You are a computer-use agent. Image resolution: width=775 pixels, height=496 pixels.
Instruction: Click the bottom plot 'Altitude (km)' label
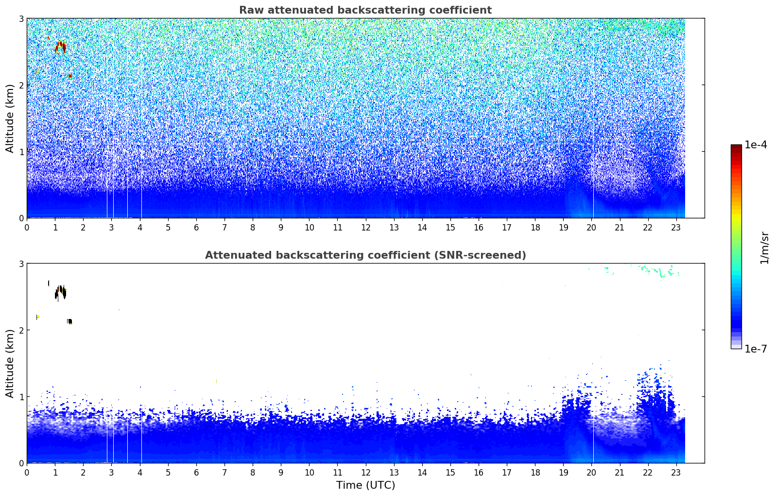click(10, 363)
